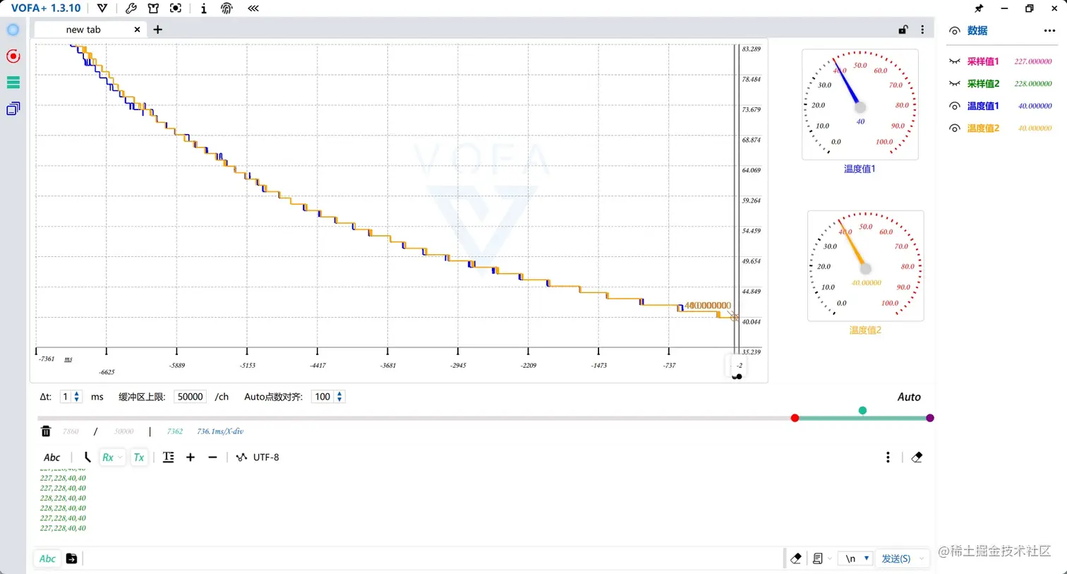Screen dimensions: 1067x574
Task: Open the info icon
Action: point(203,8)
